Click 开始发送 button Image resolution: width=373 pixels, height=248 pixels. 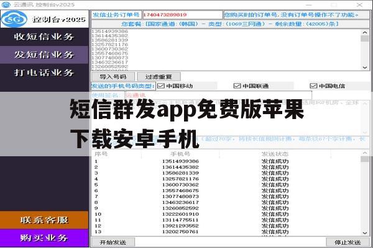pyautogui.click(x=113, y=242)
